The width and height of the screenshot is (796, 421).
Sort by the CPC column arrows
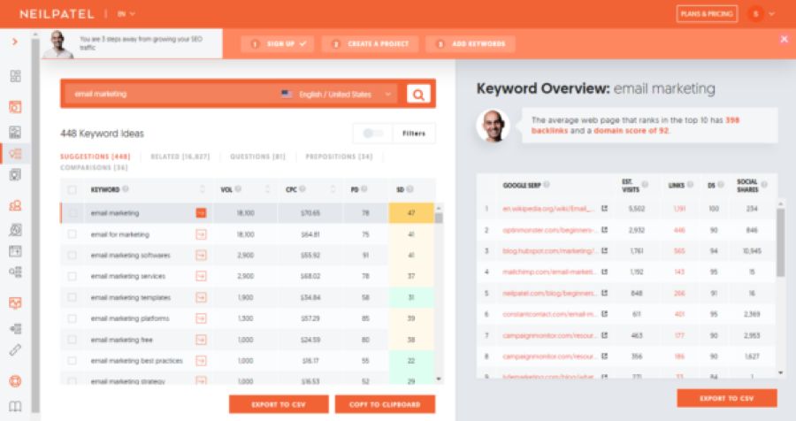point(333,189)
